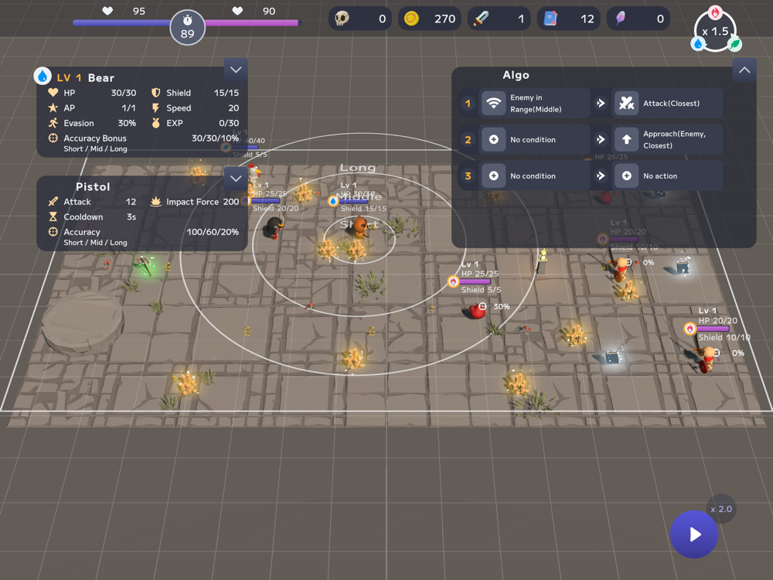Click the sword resource icon
This screenshot has width=773, height=580.
point(481,19)
